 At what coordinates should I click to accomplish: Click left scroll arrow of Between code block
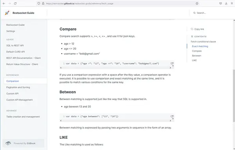click(61, 121)
